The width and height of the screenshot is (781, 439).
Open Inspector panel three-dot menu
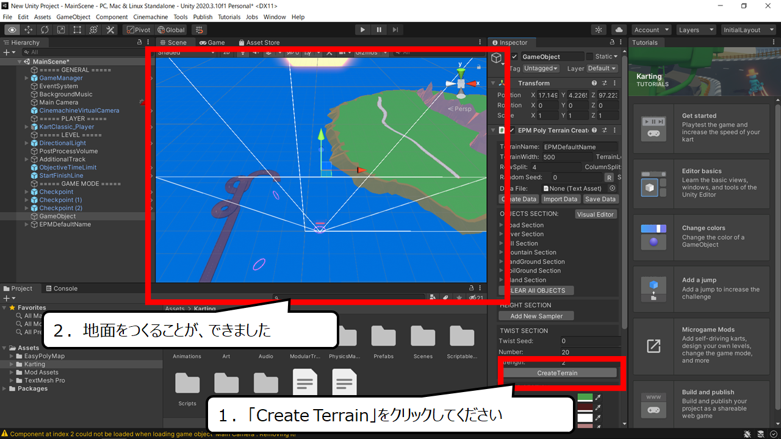tap(622, 43)
